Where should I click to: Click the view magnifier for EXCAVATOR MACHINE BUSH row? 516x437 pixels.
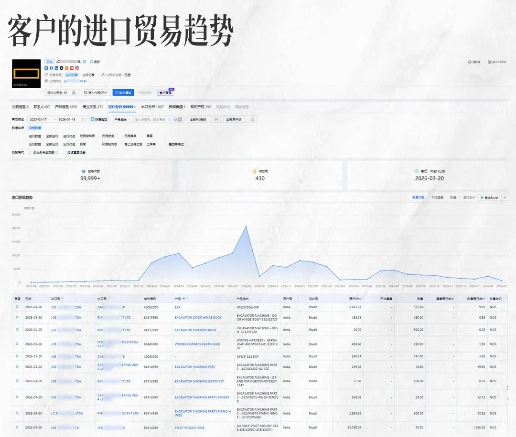(17, 330)
